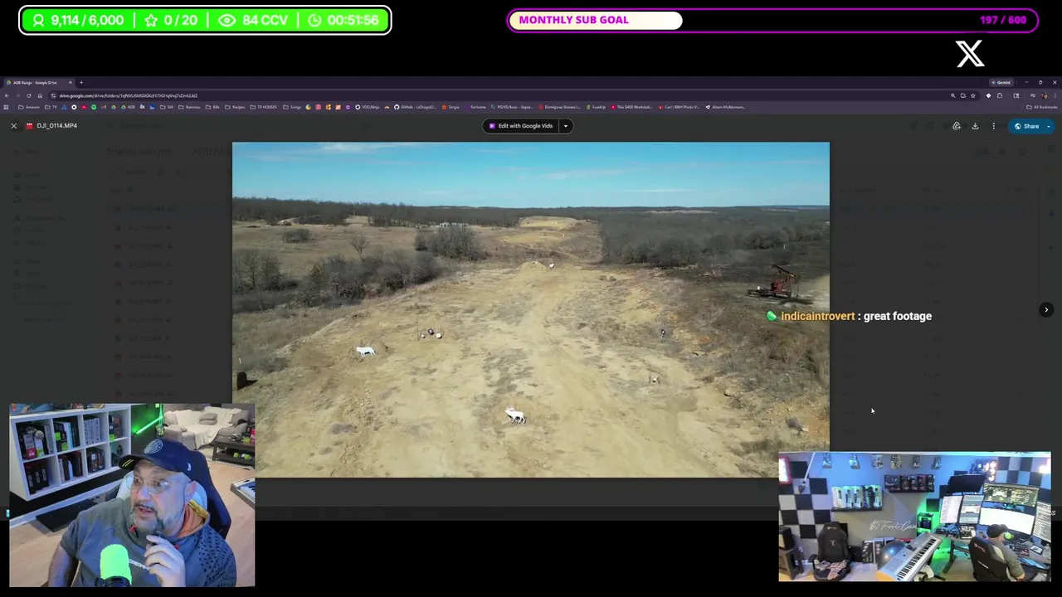Open the All Bookmarks folder

[1041, 107]
